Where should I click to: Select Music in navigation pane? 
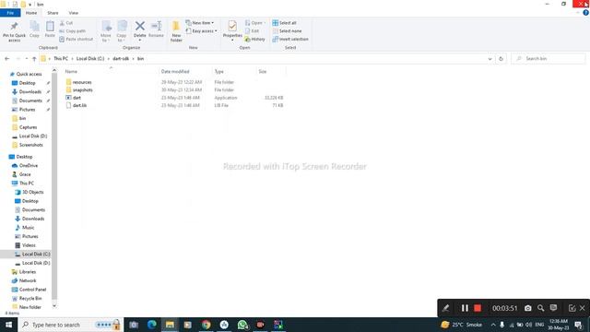[28, 228]
